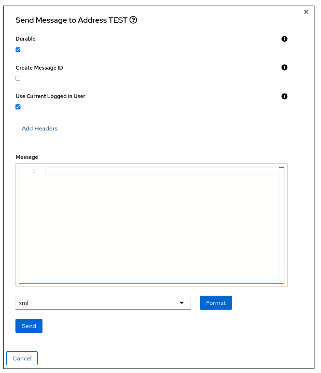Image resolution: width=321 pixels, height=373 pixels.
Task: Show info tooltip for Durable option
Action: [x=284, y=39]
